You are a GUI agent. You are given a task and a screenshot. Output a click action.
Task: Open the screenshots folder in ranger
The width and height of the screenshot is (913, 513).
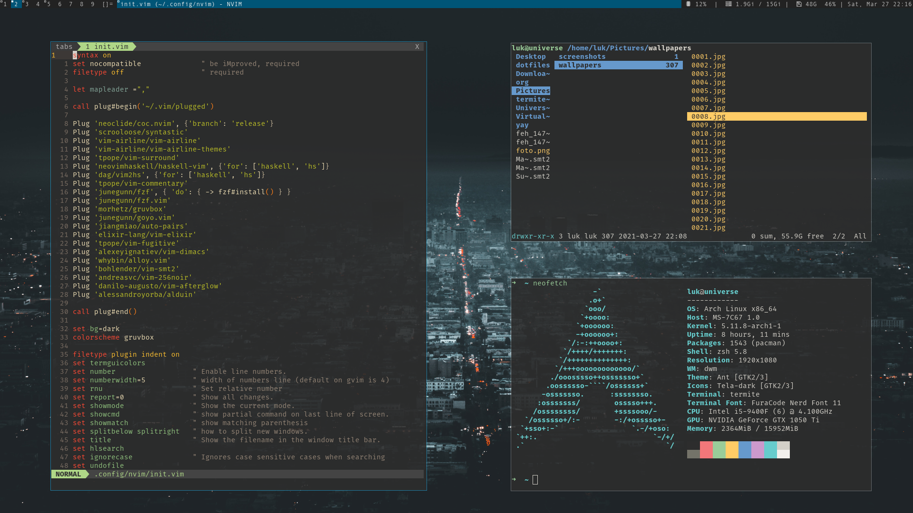[582, 57]
